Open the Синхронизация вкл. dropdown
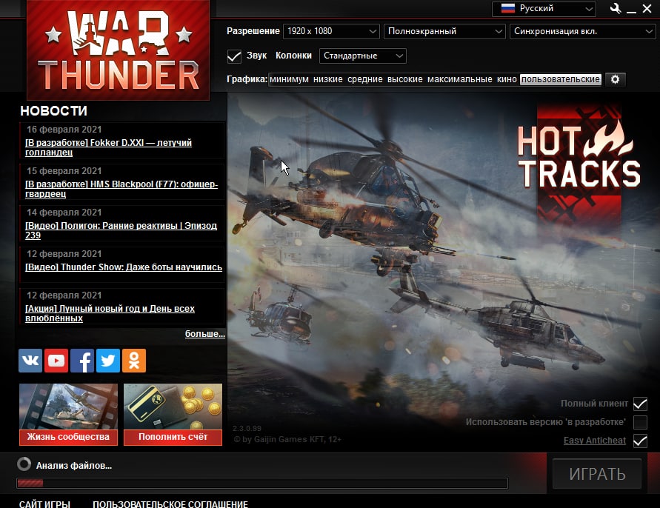The width and height of the screenshot is (660, 508). (x=582, y=31)
